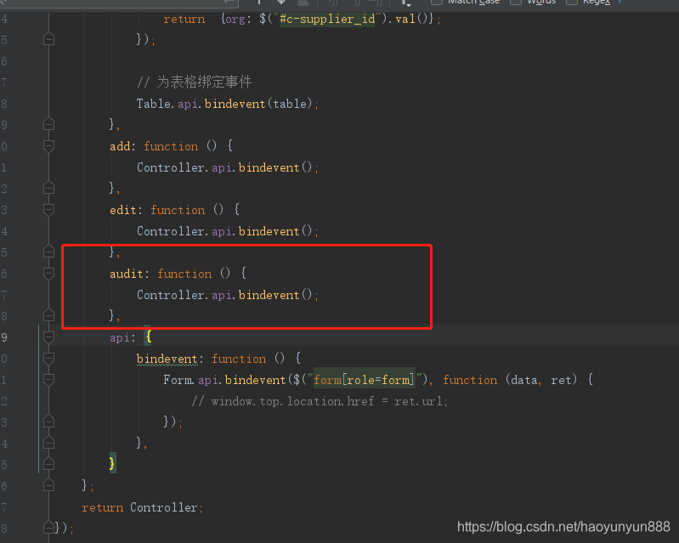Collapse the audit function fold marker
The image size is (679, 543).
tap(48, 274)
